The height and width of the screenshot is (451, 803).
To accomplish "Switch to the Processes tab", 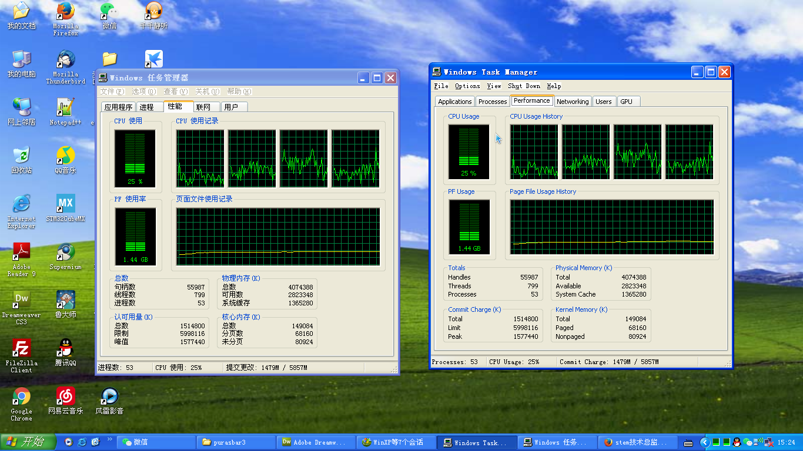I will click(x=492, y=102).
